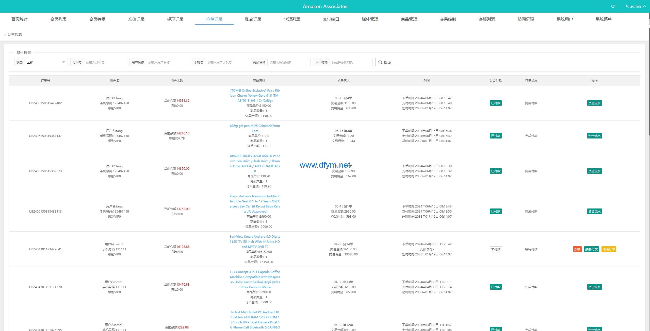650x331 pixels.
Task: Open the APACER USB2.0 Pendrive product link
Action: [255, 163]
